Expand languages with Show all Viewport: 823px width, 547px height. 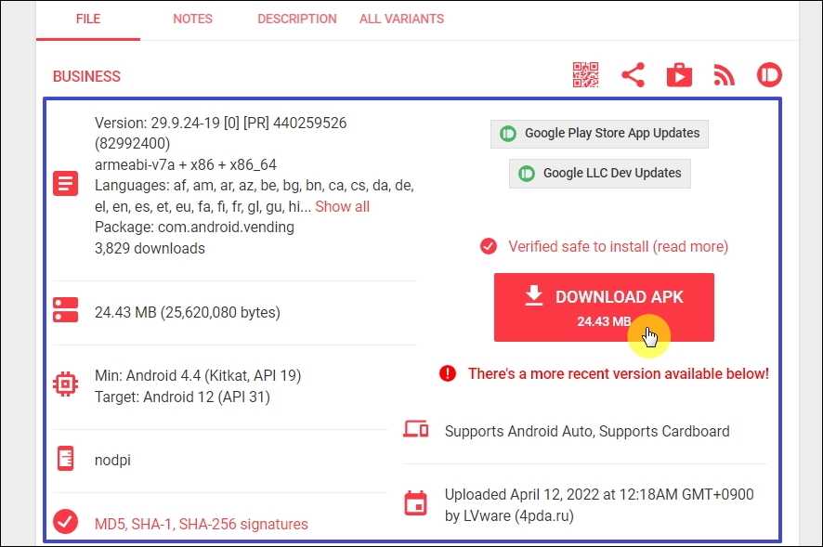[x=342, y=207]
